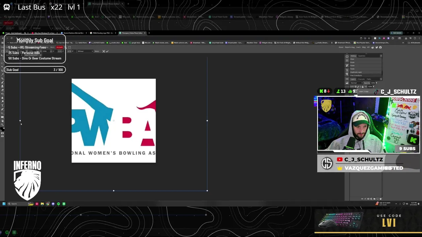Screen dimensions: 422x237
Task: Cancel the free transform with the X icon
Action: coord(104,51)
